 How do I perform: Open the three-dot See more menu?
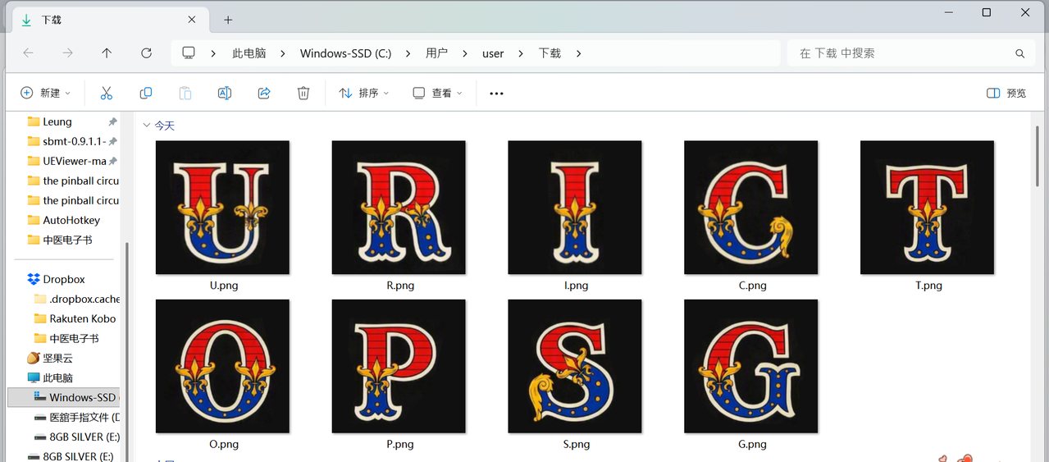tap(496, 94)
